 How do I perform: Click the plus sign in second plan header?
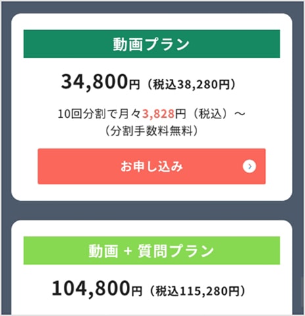point(128,251)
